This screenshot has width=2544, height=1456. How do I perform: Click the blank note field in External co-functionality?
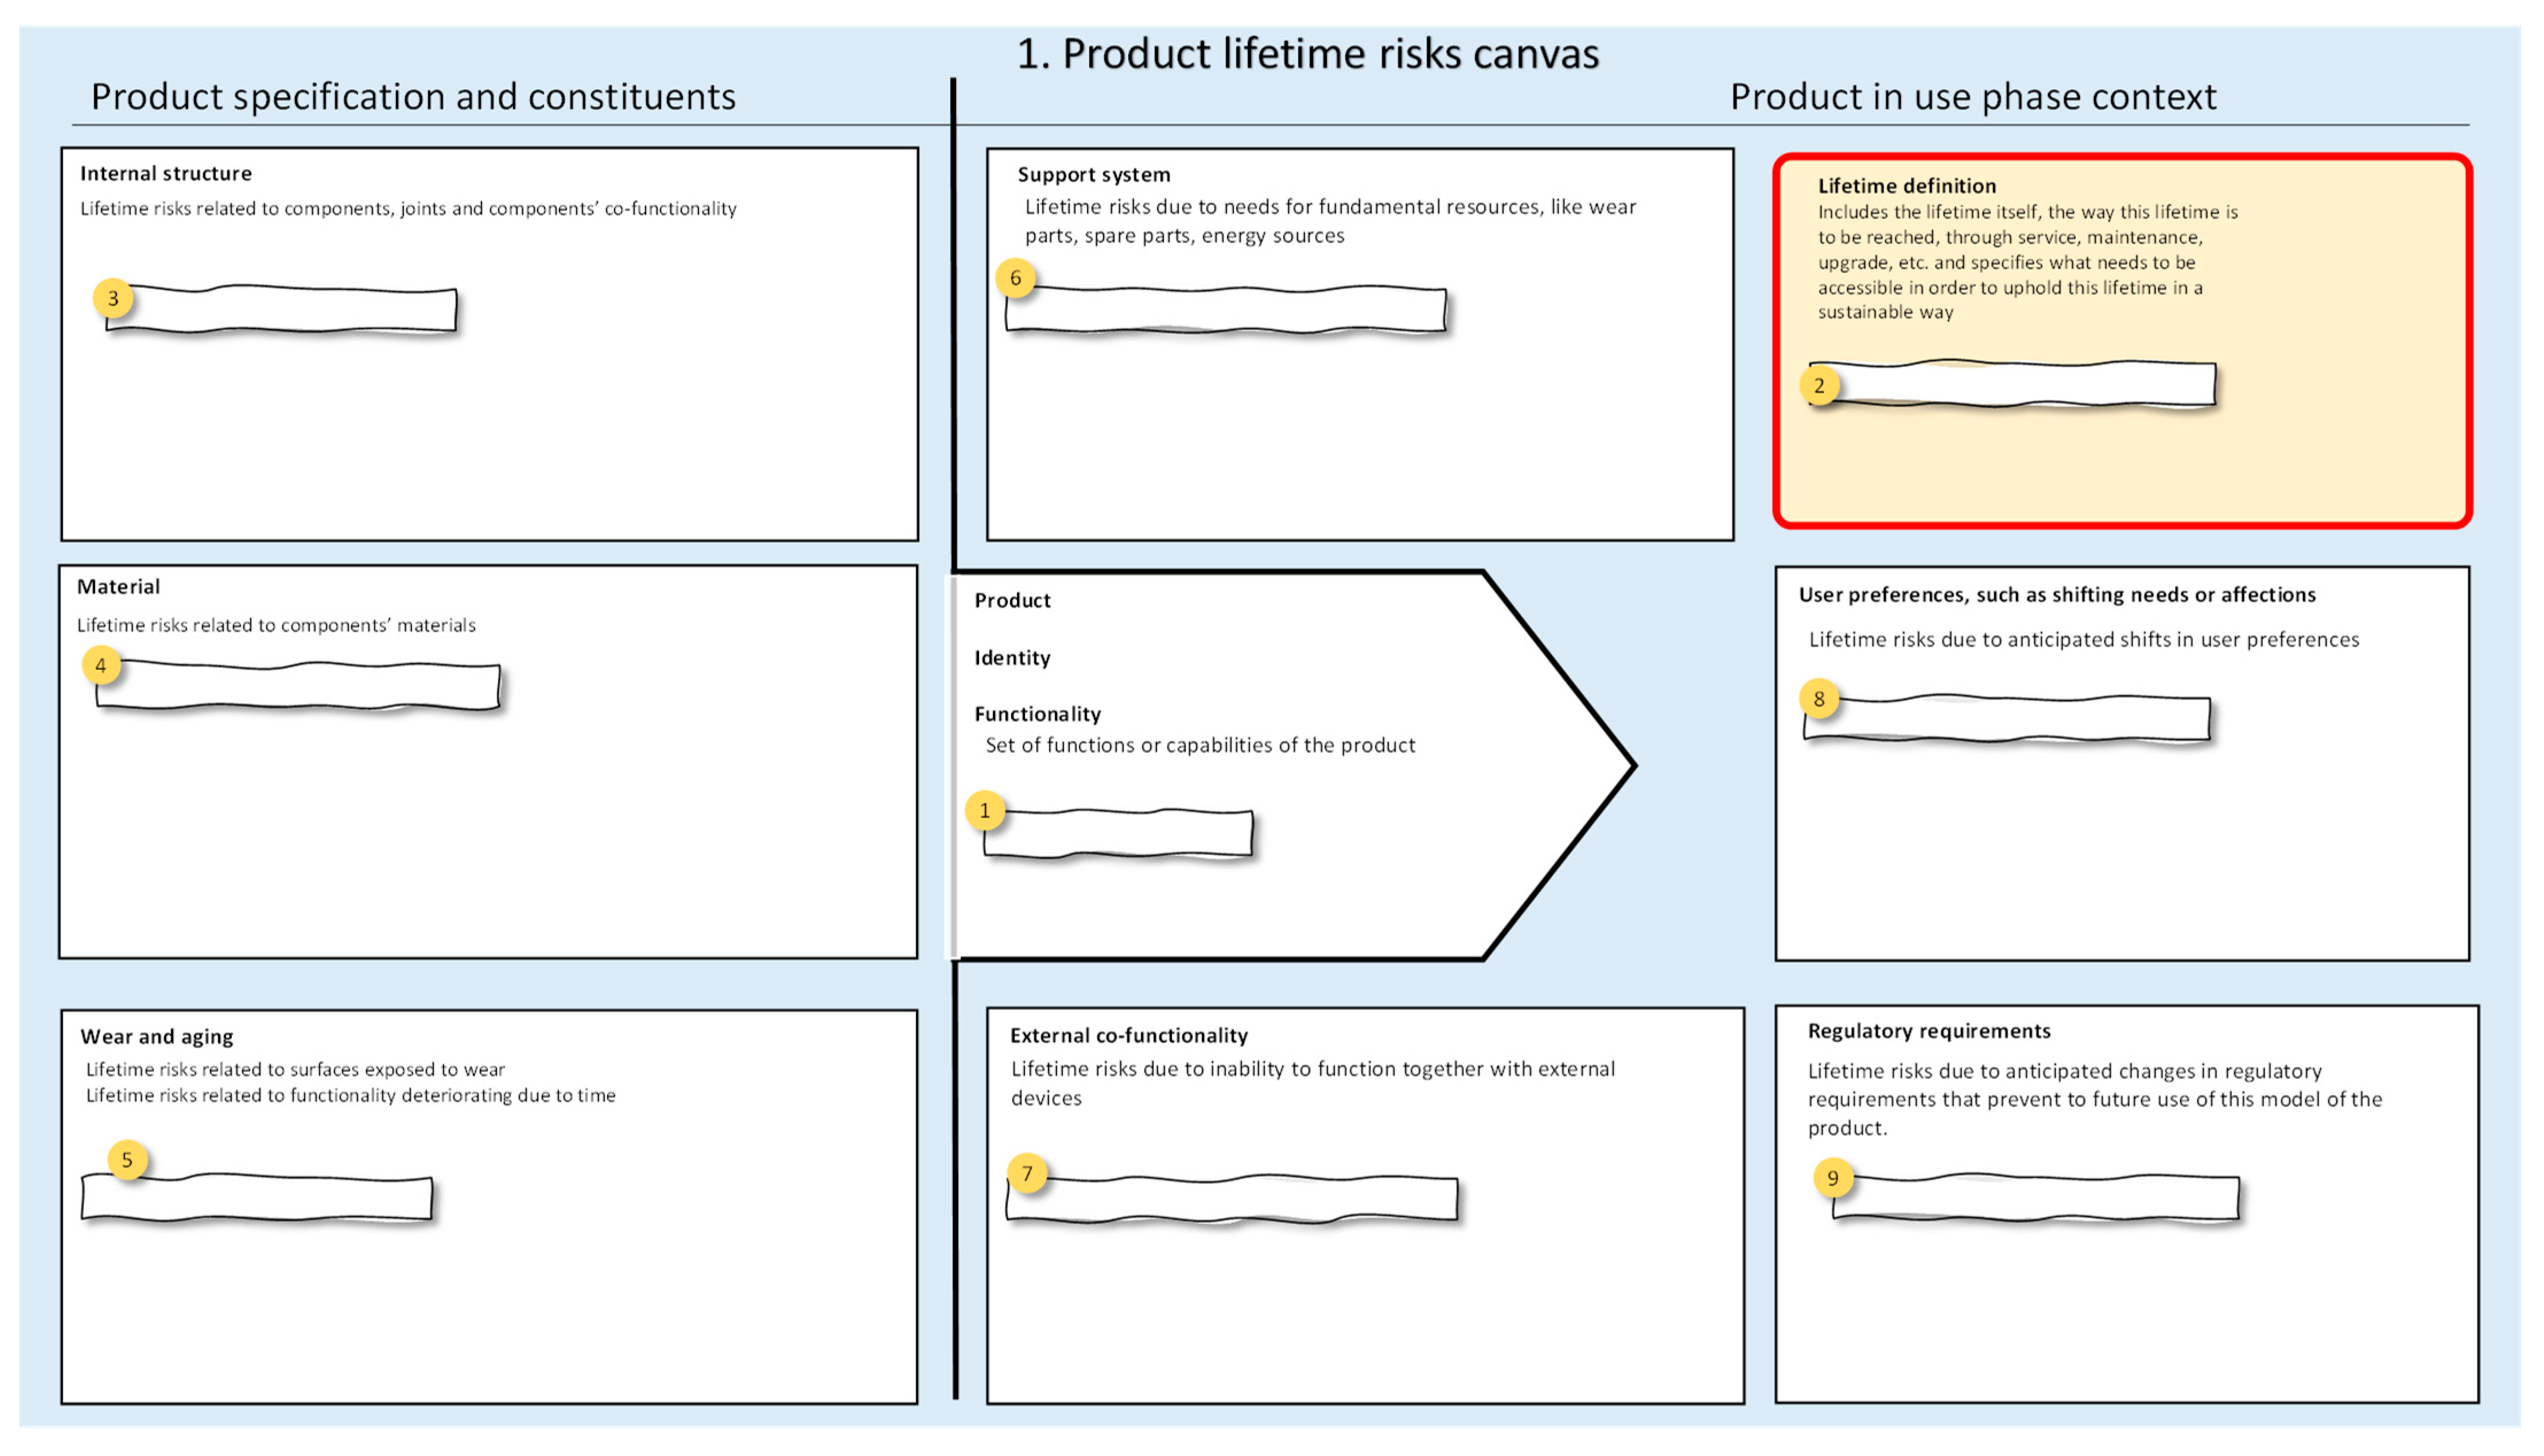coord(1240,1199)
